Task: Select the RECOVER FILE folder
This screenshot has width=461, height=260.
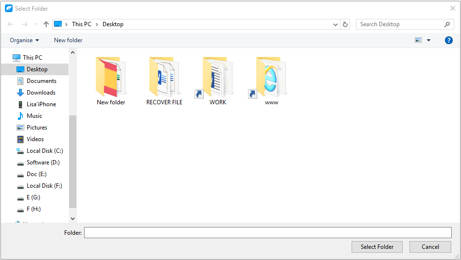Action: point(164,77)
